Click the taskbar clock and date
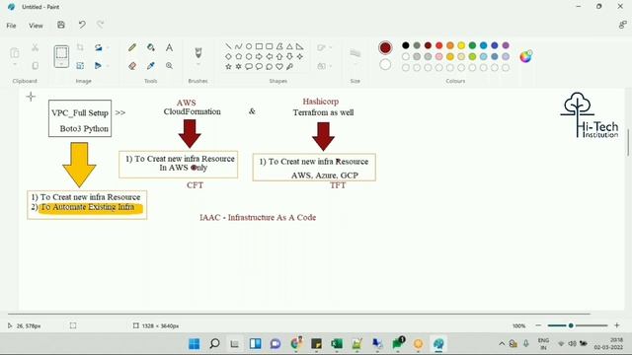This screenshot has height=355, width=632. pyautogui.click(x=608, y=344)
